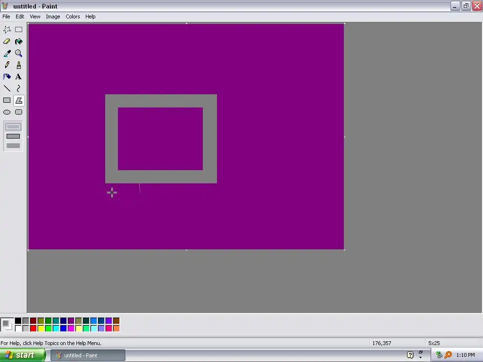This screenshot has width=483, height=362.
Task: Click the 5x25 size readout in status bar
Action: point(434,343)
